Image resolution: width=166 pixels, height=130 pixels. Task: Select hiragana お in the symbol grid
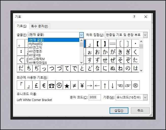[x=97, y=52]
